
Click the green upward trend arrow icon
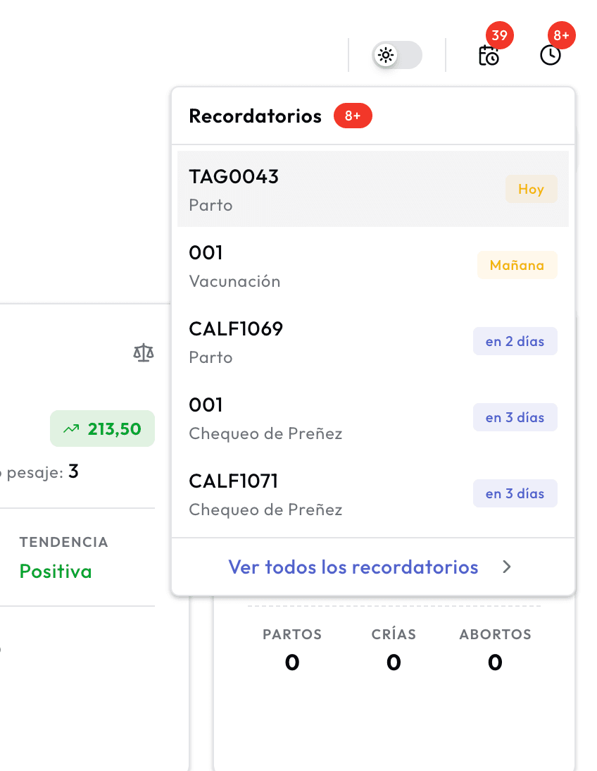click(x=70, y=428)
